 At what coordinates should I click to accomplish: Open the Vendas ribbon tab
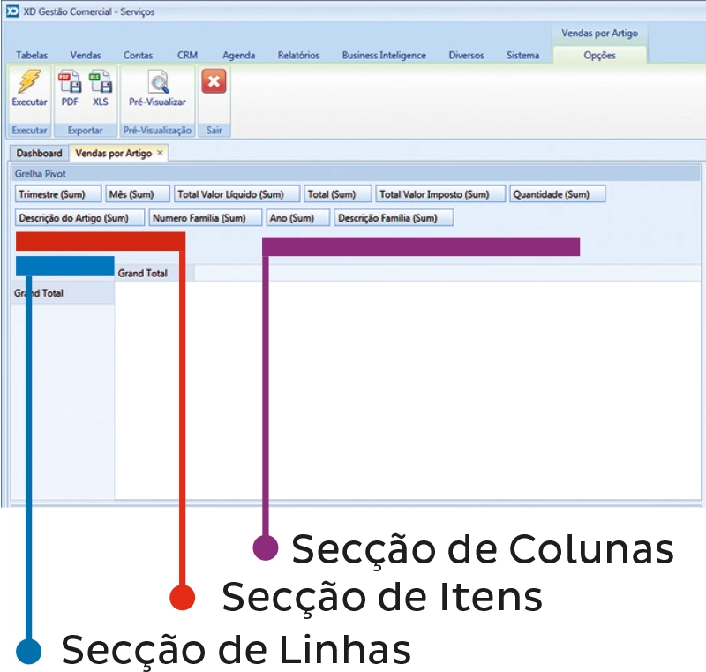(x=86, y=55)
